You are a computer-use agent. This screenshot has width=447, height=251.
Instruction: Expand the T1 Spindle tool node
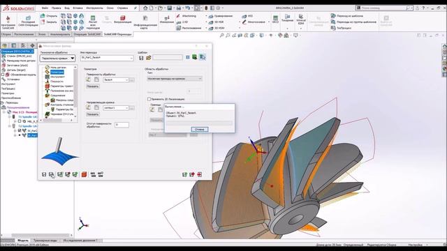pyautogui.click(x=9, y=116)
